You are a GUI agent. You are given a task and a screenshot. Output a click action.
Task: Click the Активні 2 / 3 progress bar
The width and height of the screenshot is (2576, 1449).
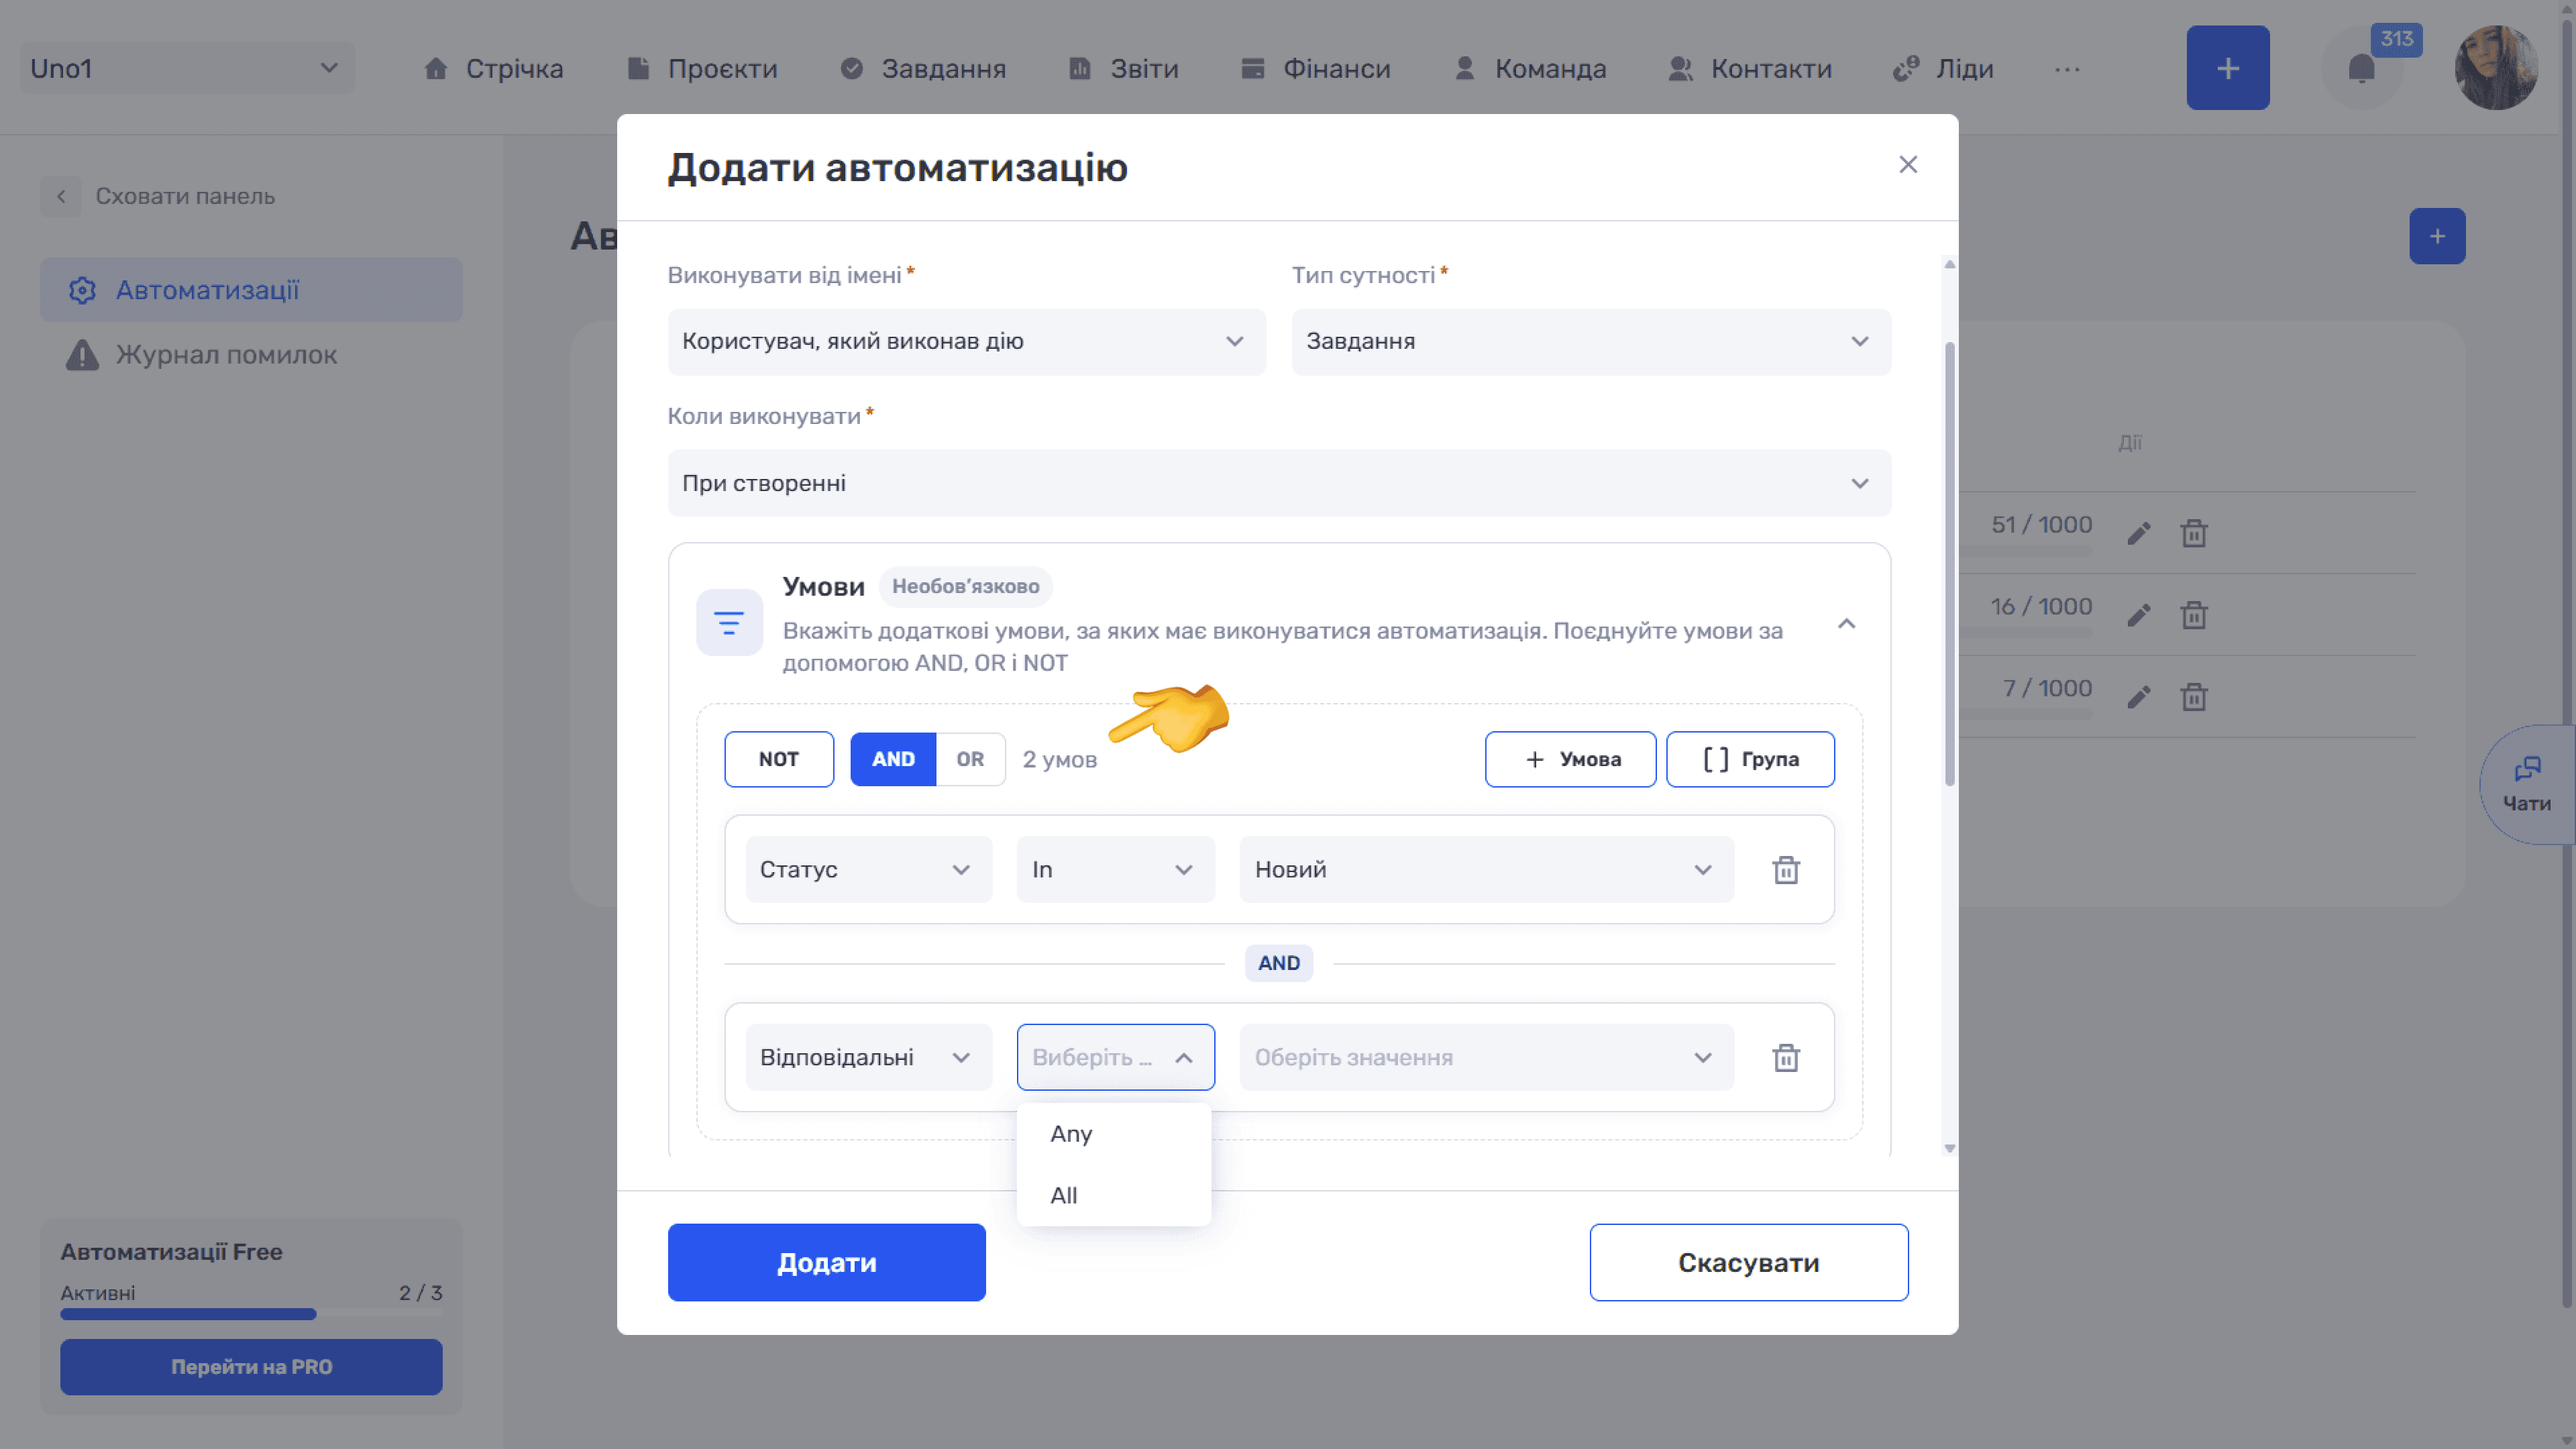click(x=251, y=1314)
